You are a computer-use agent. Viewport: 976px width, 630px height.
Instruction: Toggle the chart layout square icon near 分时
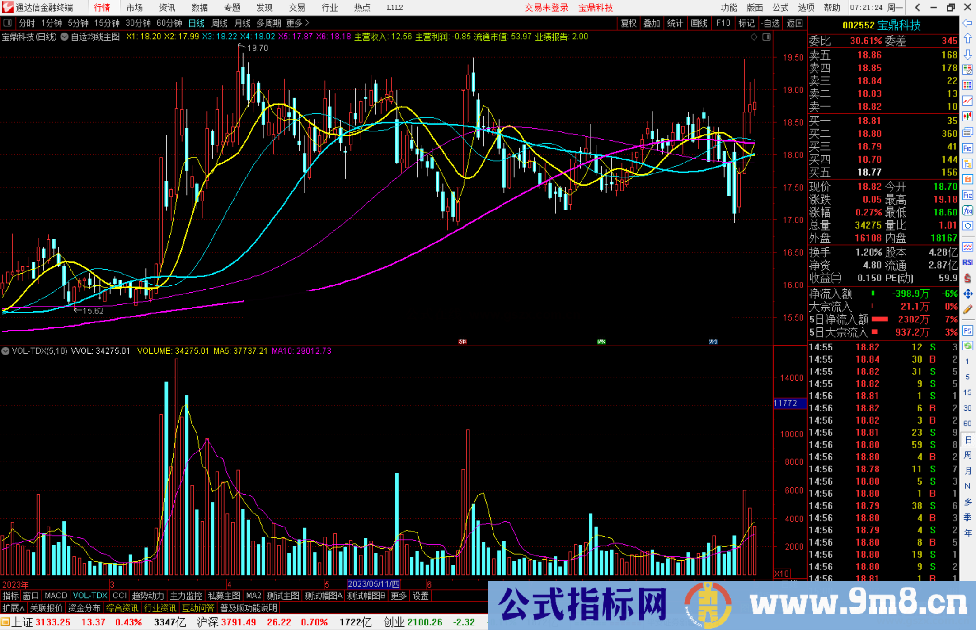8,23
